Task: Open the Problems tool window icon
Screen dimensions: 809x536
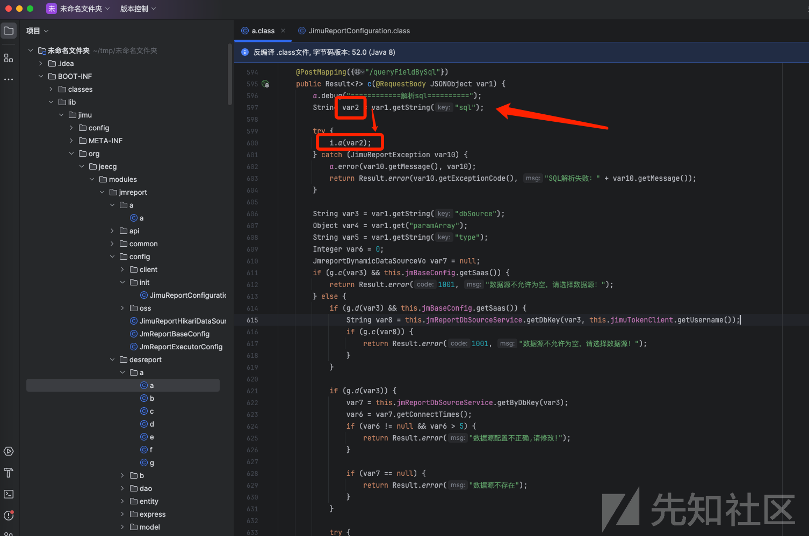Action: click(9, 515)
